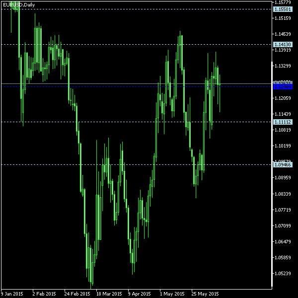Click the 1.08339 price scale value
Screen dimensions: 298x298
point(283,194)
